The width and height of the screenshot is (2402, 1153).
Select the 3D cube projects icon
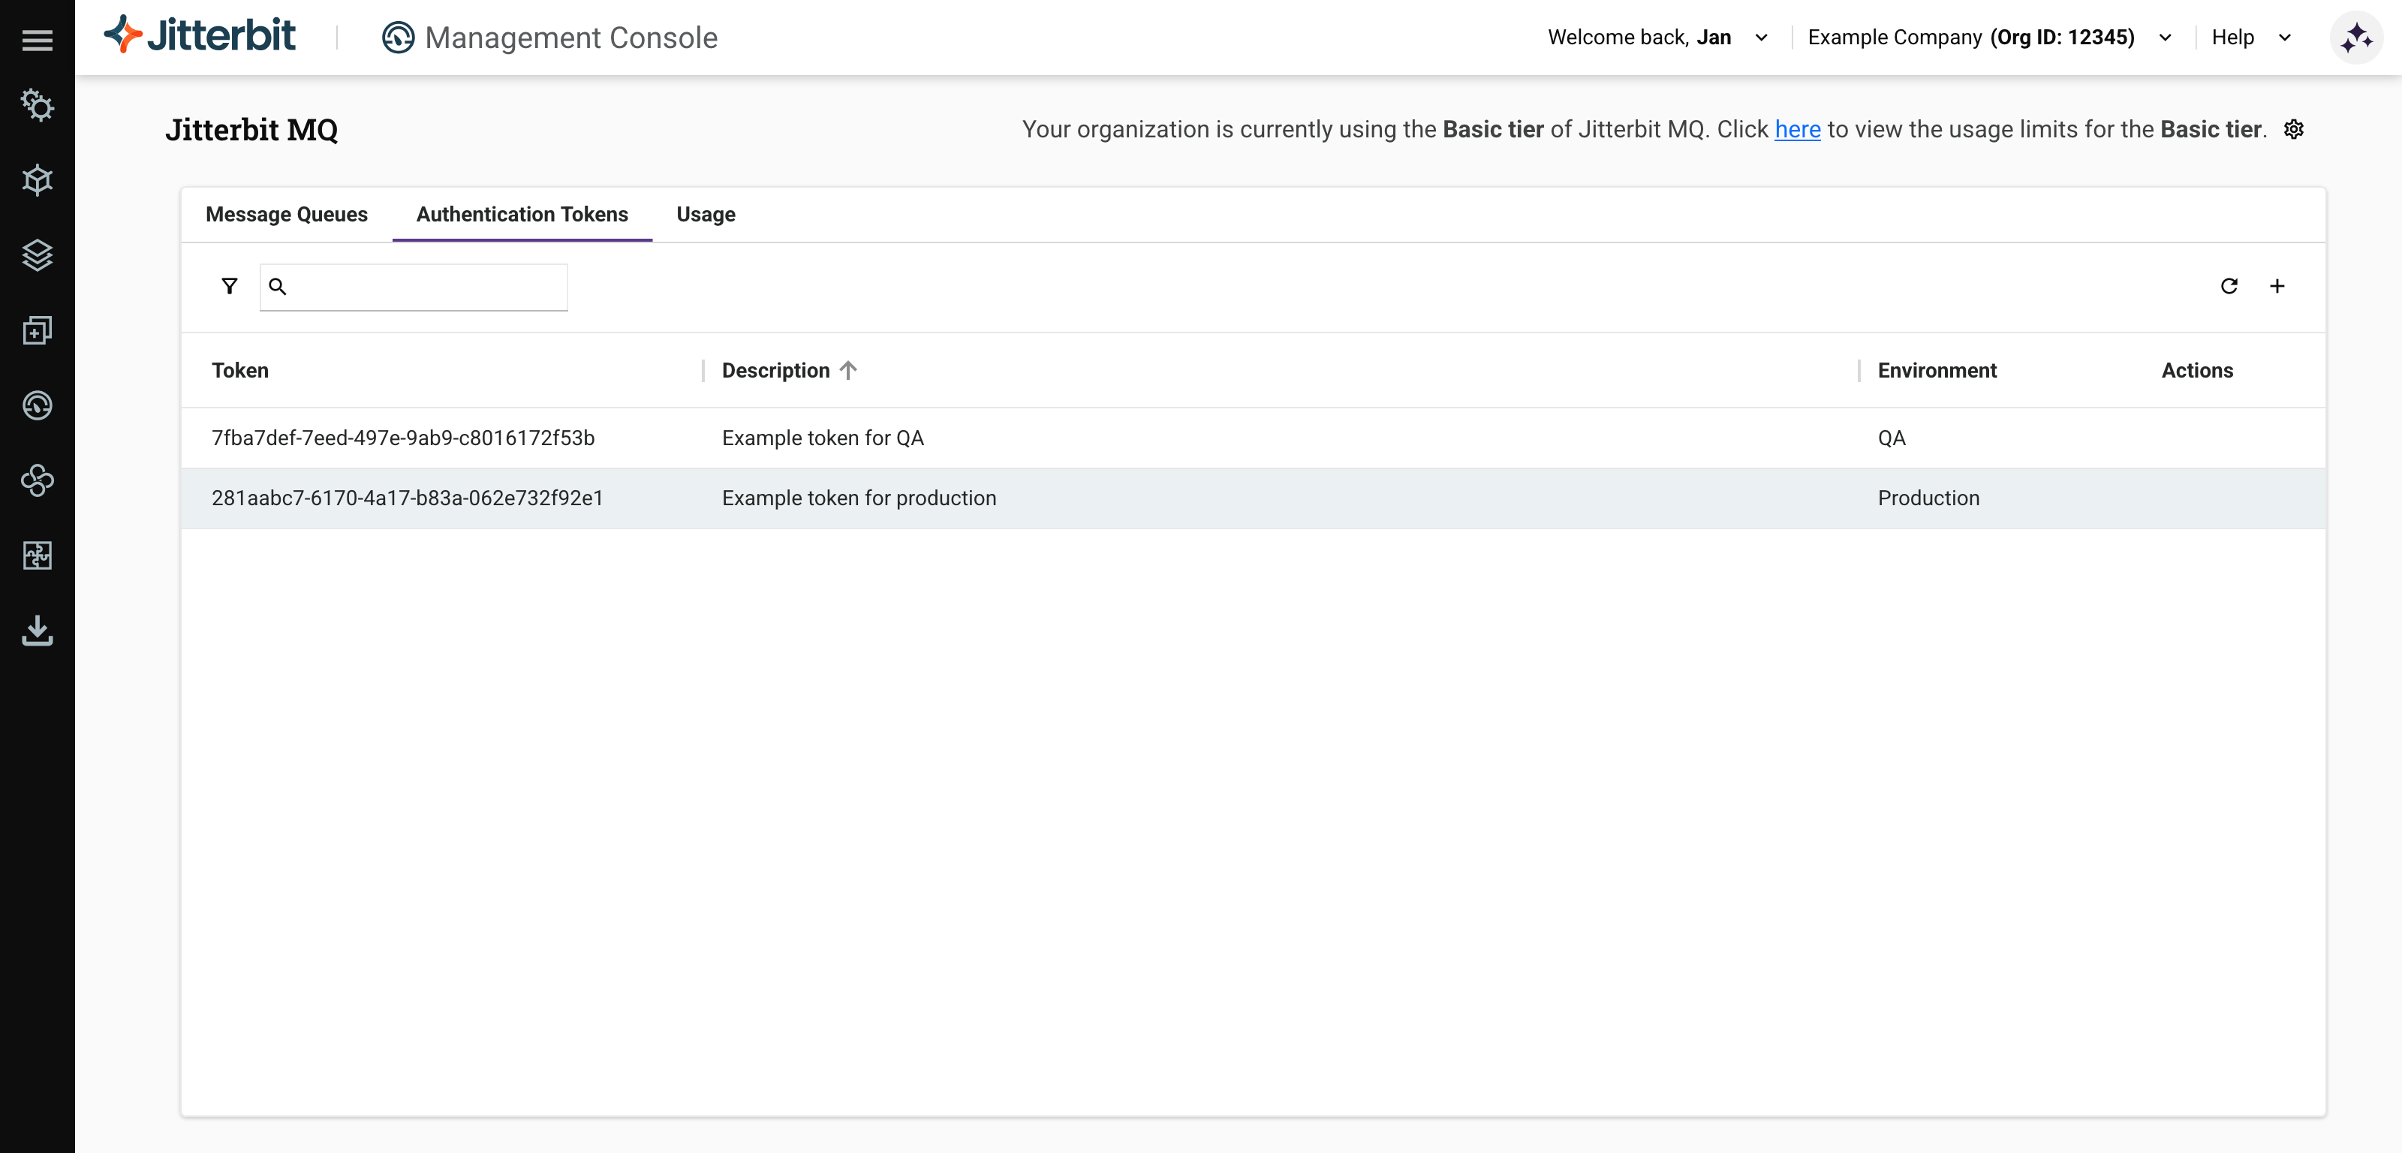pyautogui.click(x=38, y=180)
